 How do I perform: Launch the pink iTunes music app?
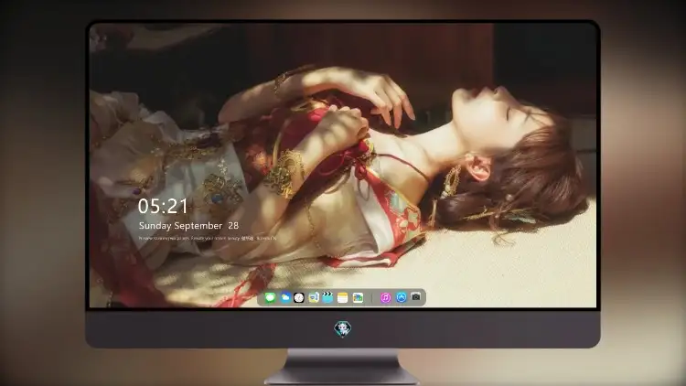(x=385, y=297)
